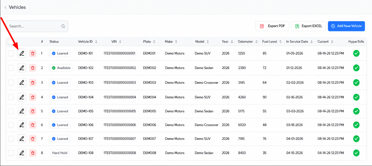Screen dimensions: 372x166
Task: Click the red trash icon for DEMO-108
Action: point(33,153)
